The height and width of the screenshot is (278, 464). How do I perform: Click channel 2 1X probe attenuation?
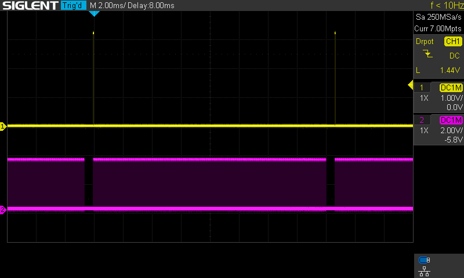(424, 130)
